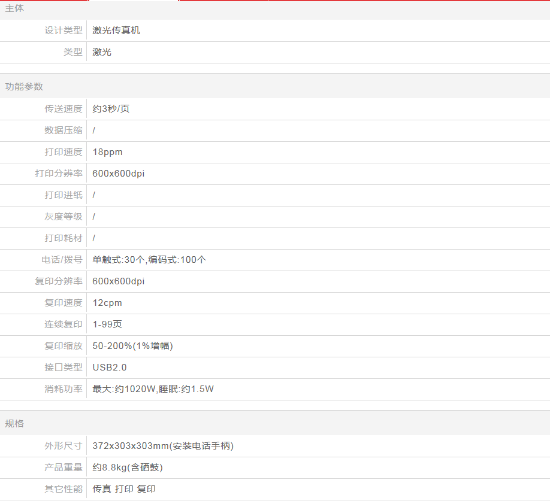Select the 激光传真机 design type value
Screen dimensions: 550x501
tap(116, 31)
